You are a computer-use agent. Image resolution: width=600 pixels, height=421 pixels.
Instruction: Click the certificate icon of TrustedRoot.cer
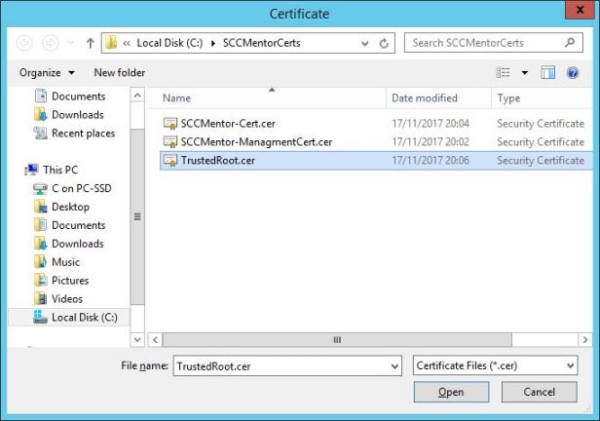coord(170,161)
